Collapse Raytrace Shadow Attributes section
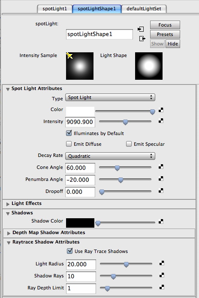Image resolution: width=199 pixels, height=298 pixels. point(9,243)
